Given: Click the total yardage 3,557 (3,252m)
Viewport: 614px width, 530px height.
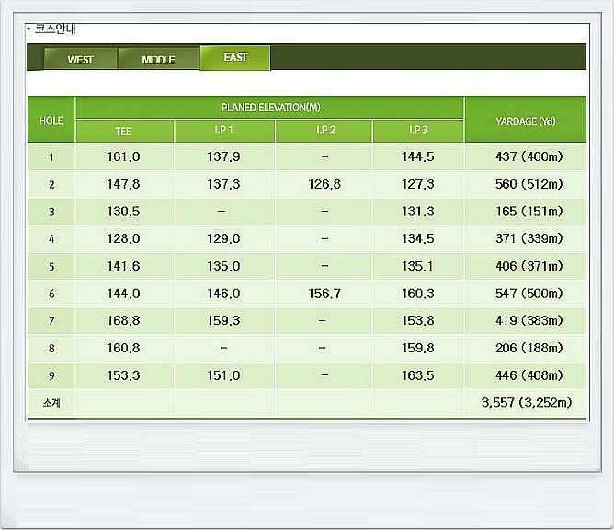Looking at the screenshot, I should click(x=527, y=403).
